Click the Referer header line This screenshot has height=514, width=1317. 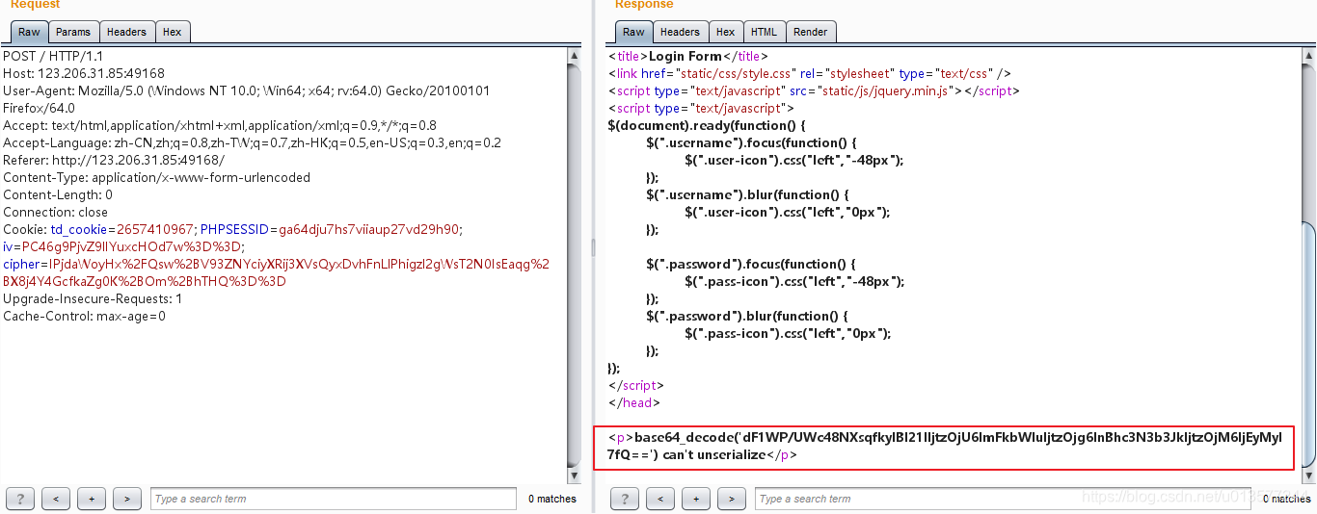(x=114, y=161)
